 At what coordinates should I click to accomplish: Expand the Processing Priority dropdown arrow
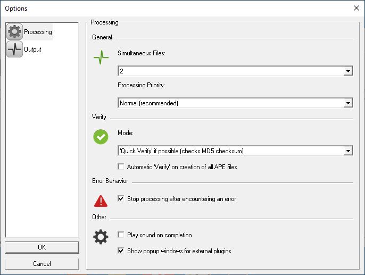[348, 103]
